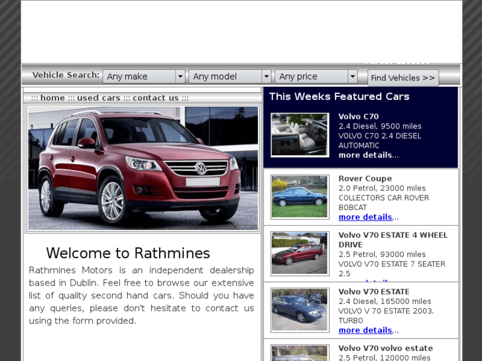
Task: Select Volvo V70 volvo estate title
Action: [x=385, y=348]
